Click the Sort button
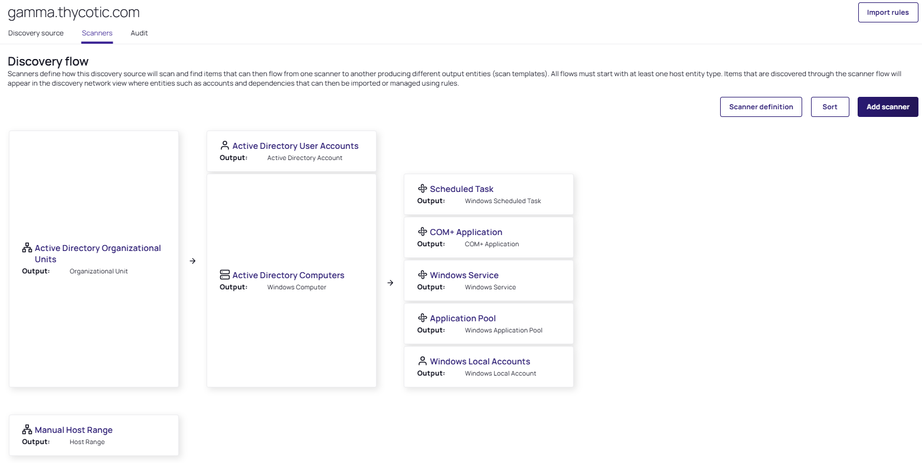 click(x=830, y=107)
